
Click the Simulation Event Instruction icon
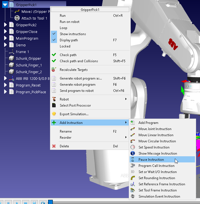(x=133, y=196)
